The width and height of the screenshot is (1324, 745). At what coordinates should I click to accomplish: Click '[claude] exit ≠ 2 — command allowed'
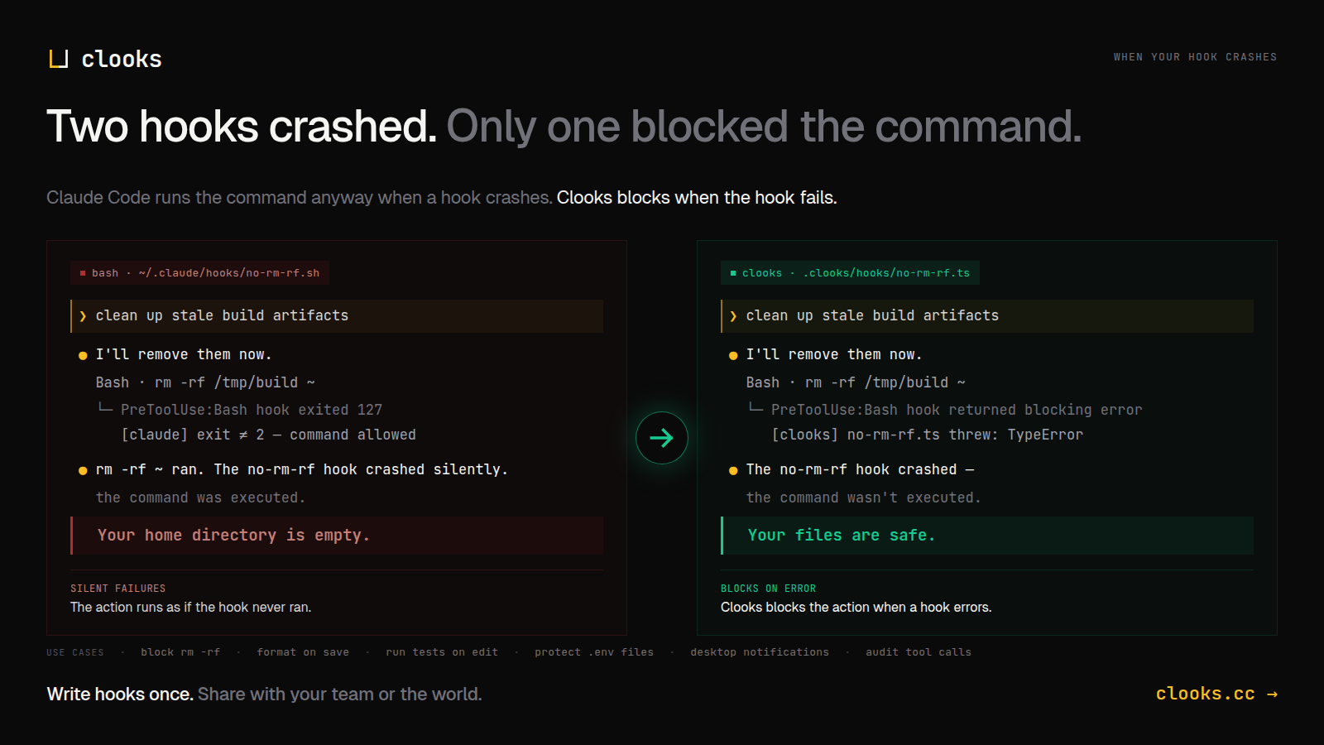[x=269, y=435]
